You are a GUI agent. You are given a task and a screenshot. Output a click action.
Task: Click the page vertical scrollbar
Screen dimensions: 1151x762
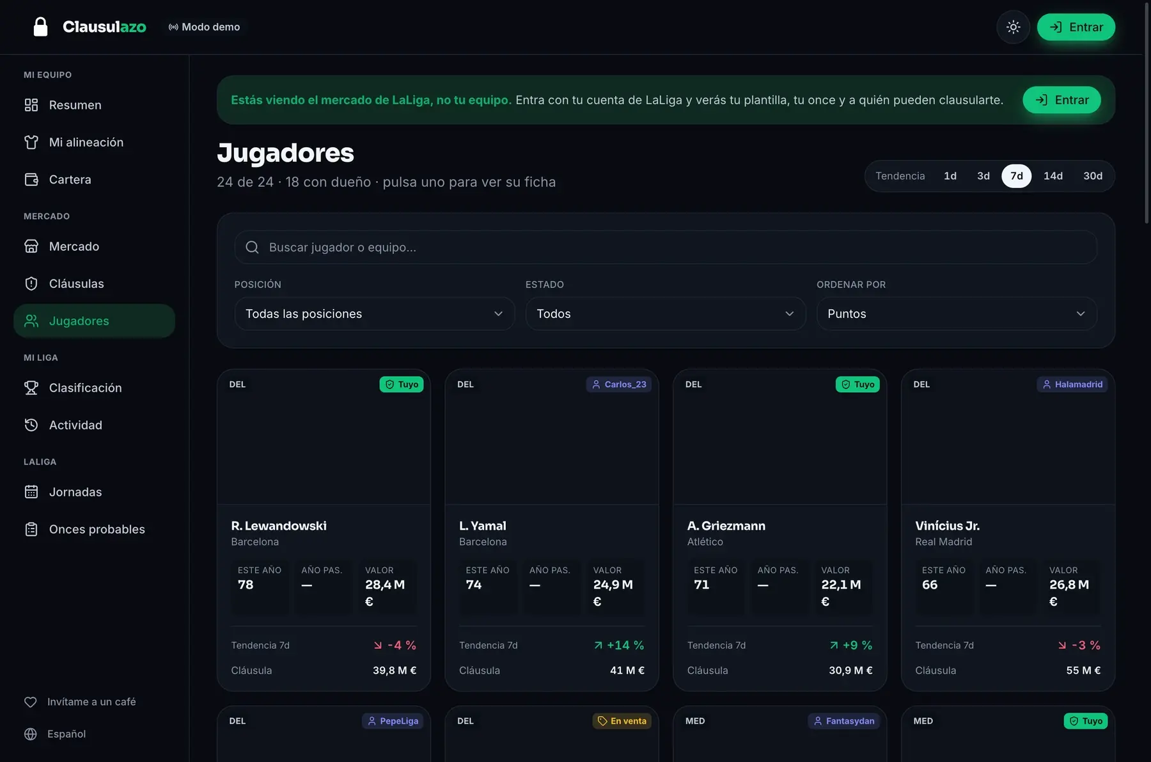coord(1147,114)
